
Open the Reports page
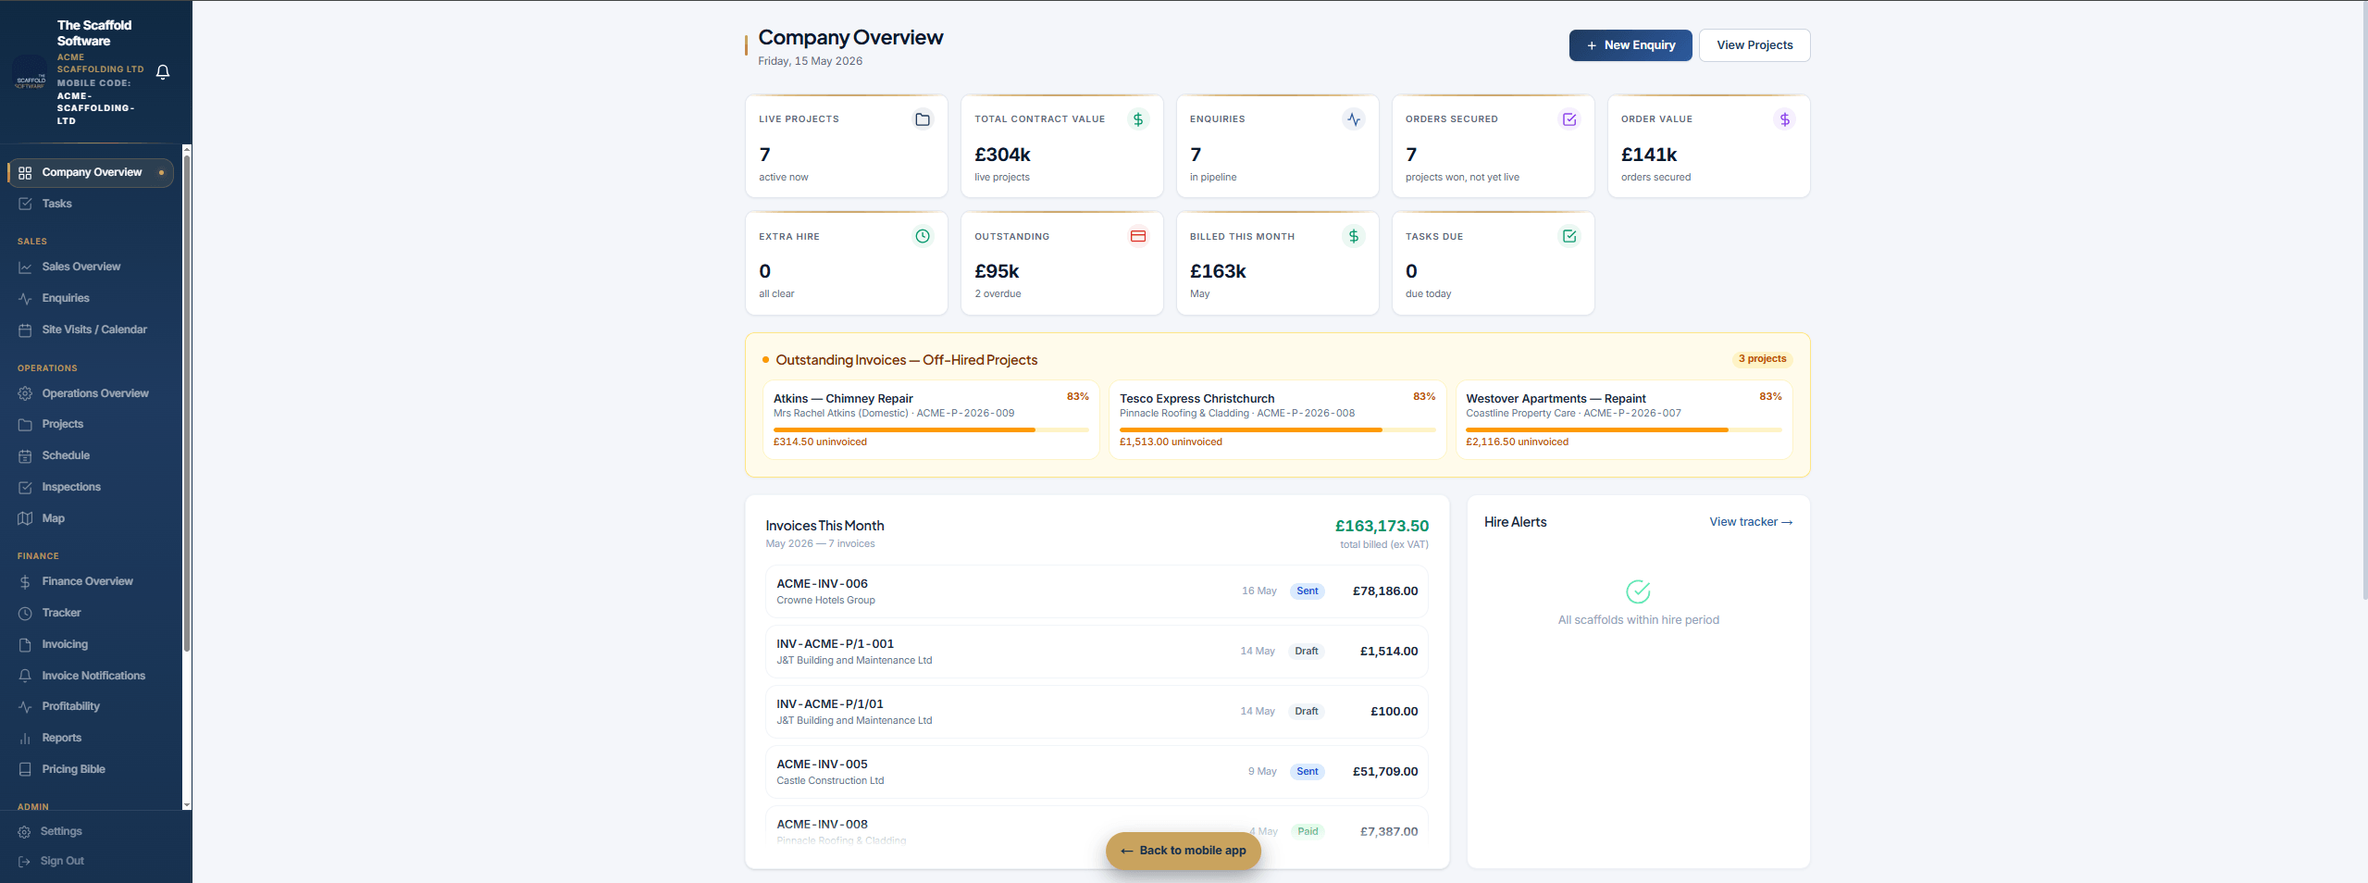[x=91, y=738]
